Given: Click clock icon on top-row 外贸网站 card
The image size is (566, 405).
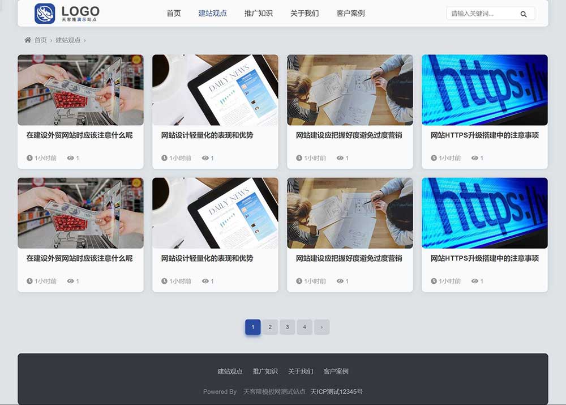Looking at the screenshot, I should tap(29, 158).
